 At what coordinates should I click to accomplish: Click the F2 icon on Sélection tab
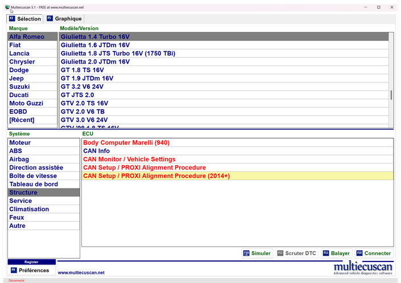pyautogui.click(x=12, y=19)
